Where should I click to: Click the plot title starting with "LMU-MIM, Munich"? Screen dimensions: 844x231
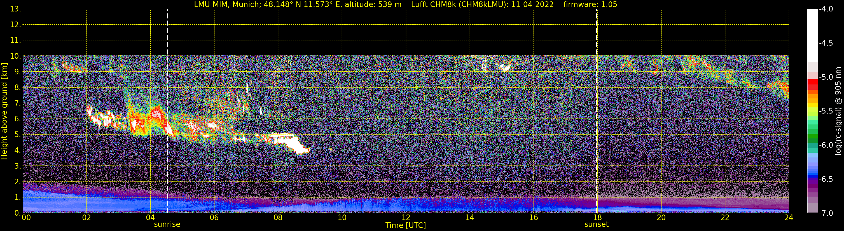[x=406, y=4]
